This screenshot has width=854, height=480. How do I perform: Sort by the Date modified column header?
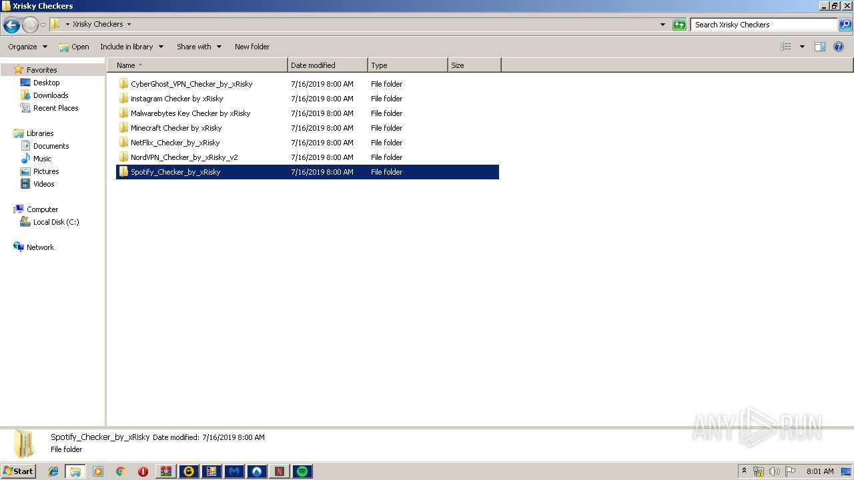pyautogui.click(x=328, y=65)
